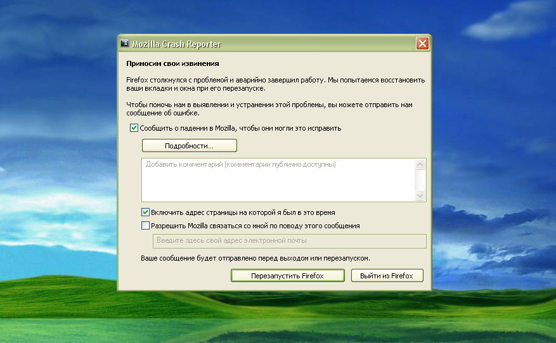Click the paragraph starting 'Firefox столкнулся с проблемой'
This screenshot has width=556, height=343.
click(276, 84)
